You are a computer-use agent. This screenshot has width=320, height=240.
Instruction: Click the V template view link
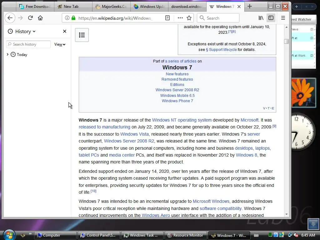coord(264,108)
